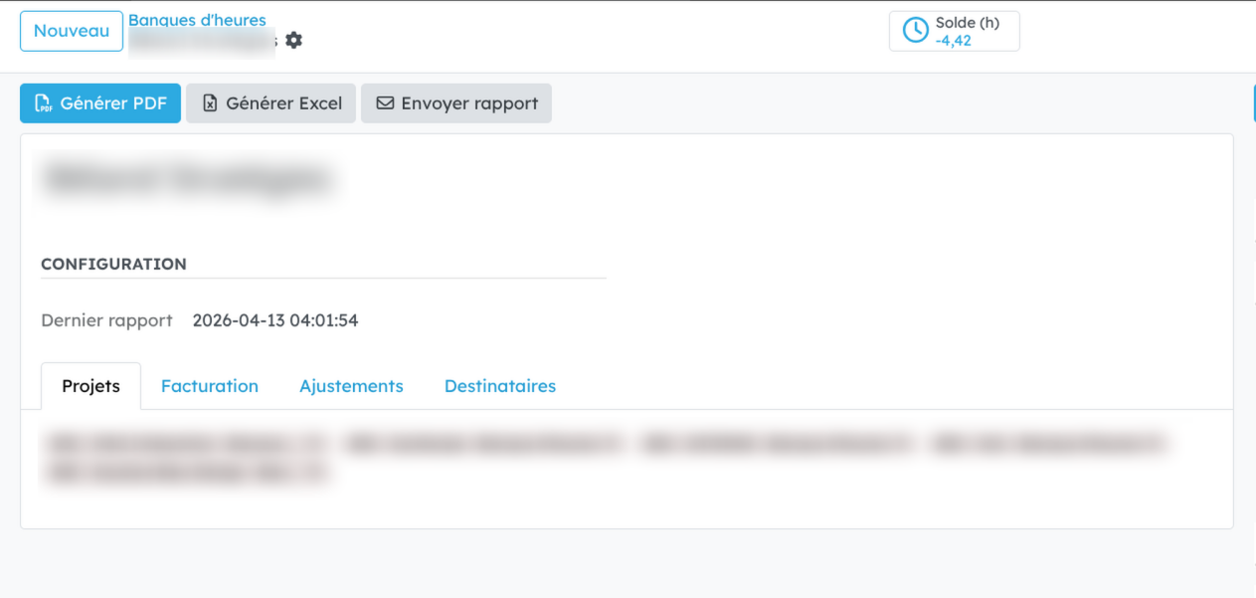Screen dimensions: 1256x598
Task: Click the PDF file icon
Action: pyautogui.click(x=43, y=103)
